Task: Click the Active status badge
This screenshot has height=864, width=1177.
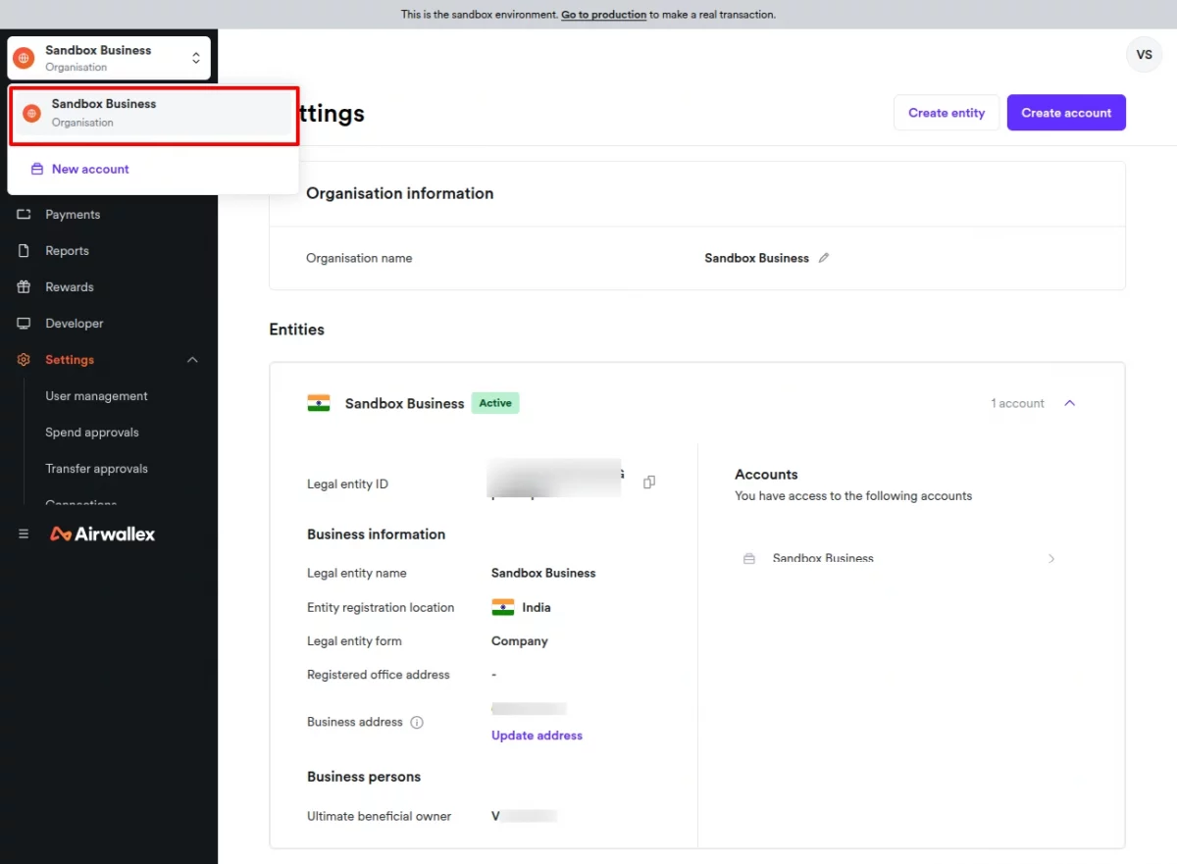Action: pos(495,403)
